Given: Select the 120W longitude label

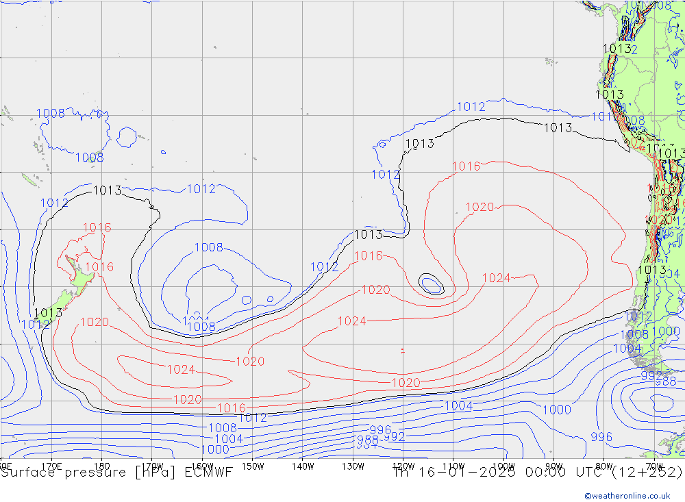Looking at the screenshot, I should coord(403,466).
